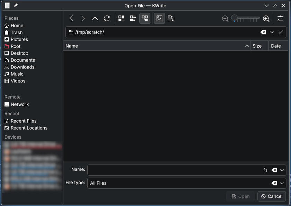Maximize the Open File dialog
The height and width of the screenshot is (206, 291).
coord(275,6)
